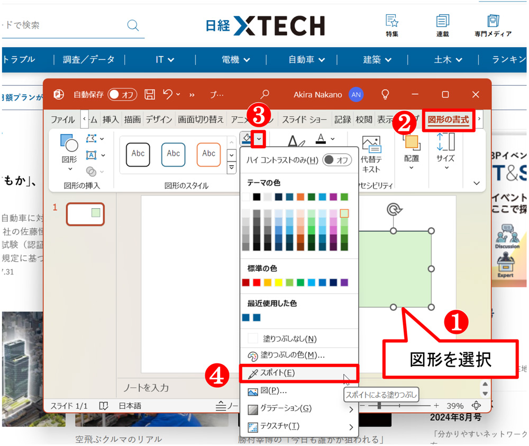Open the IT dropdown in site navigation
529x446 pixels.
coord(165,60)
